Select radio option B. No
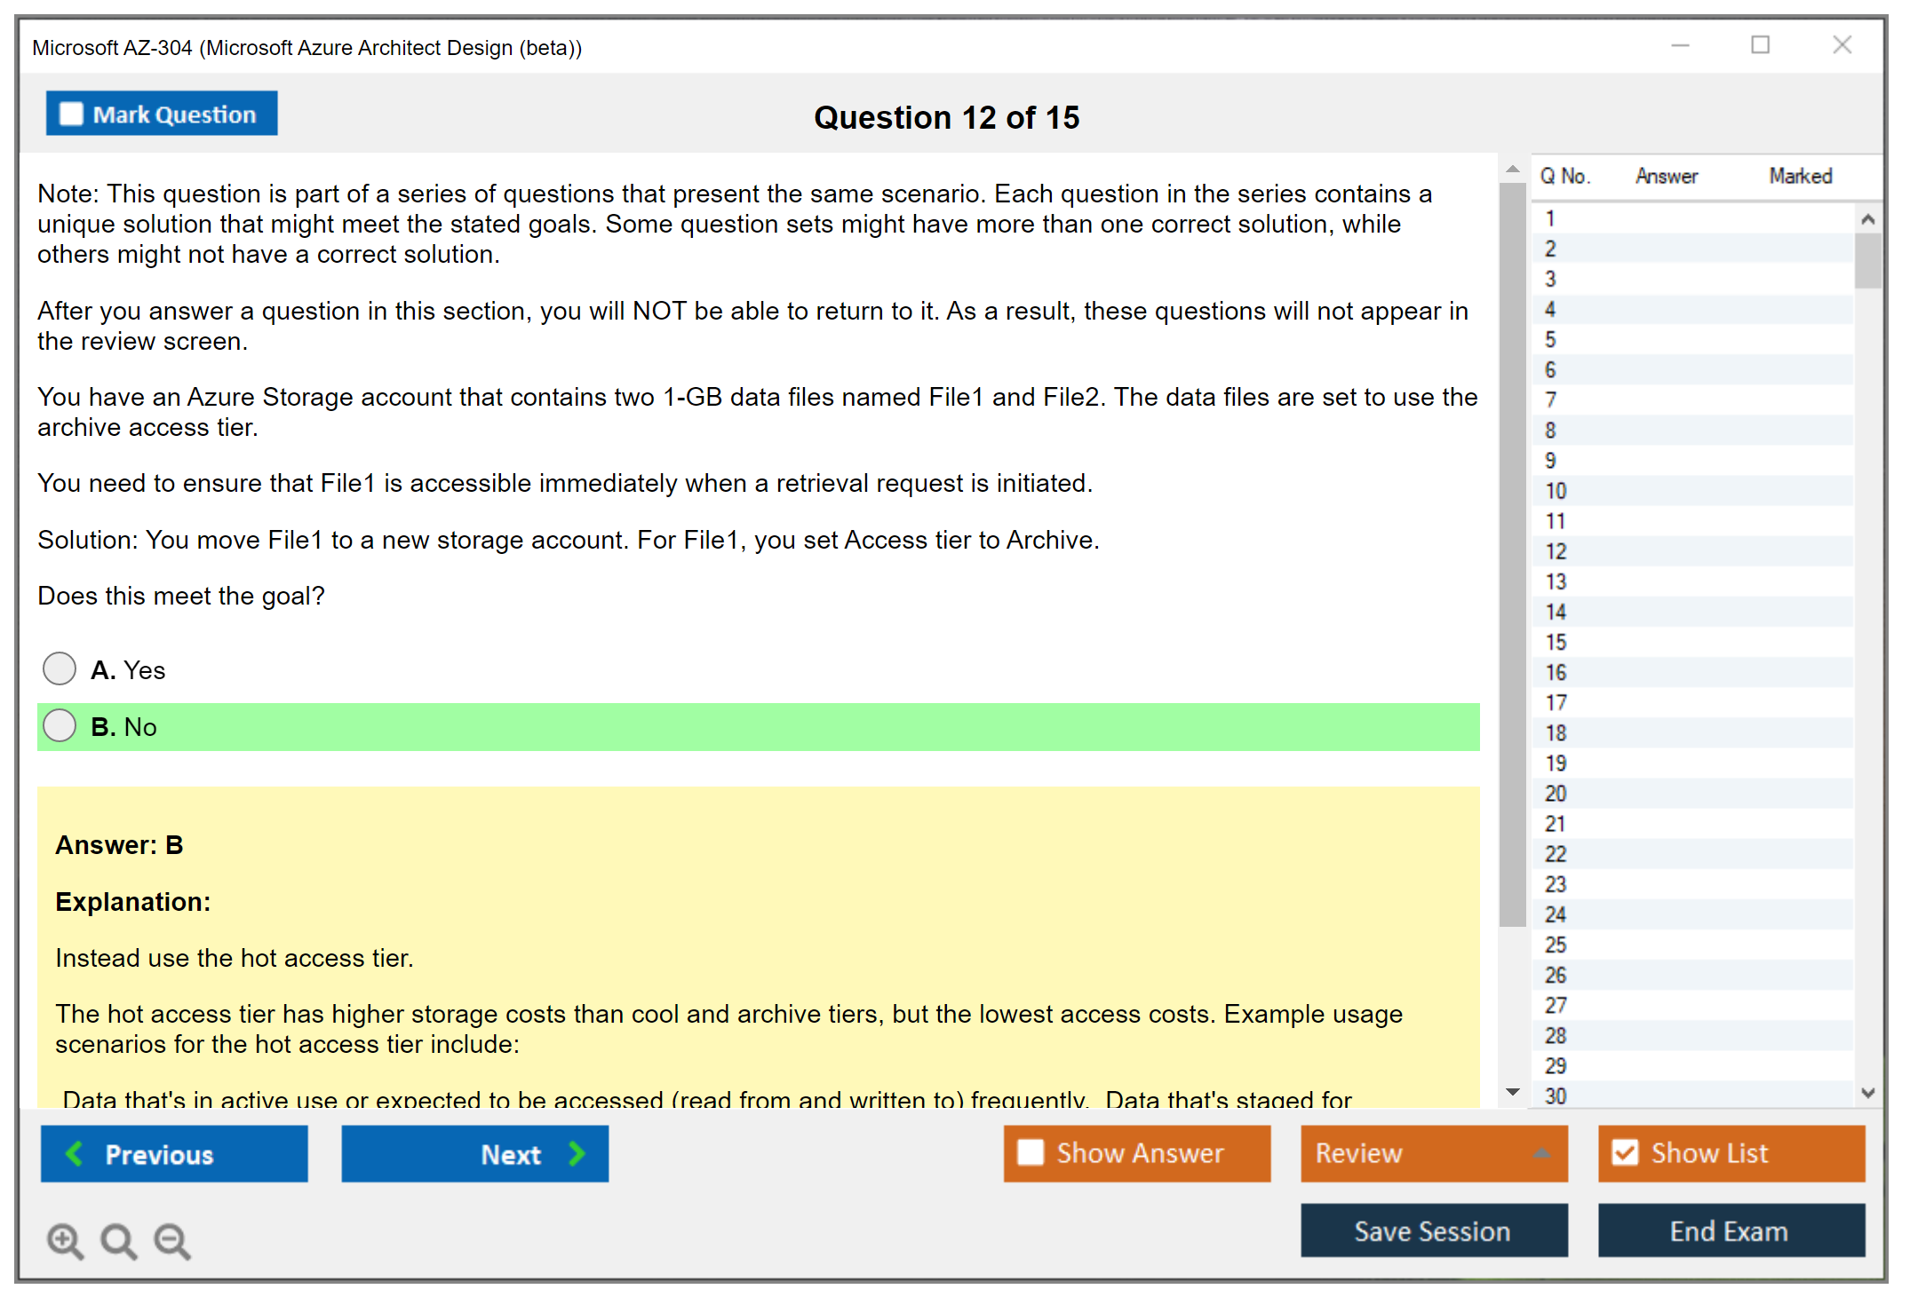 tap(60, 725)
